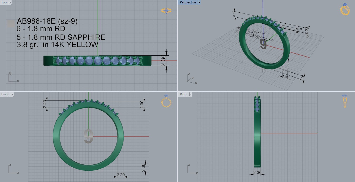Activate the Perspective viewport title label
Screen dimensions: 355x182
pos(188,2)
